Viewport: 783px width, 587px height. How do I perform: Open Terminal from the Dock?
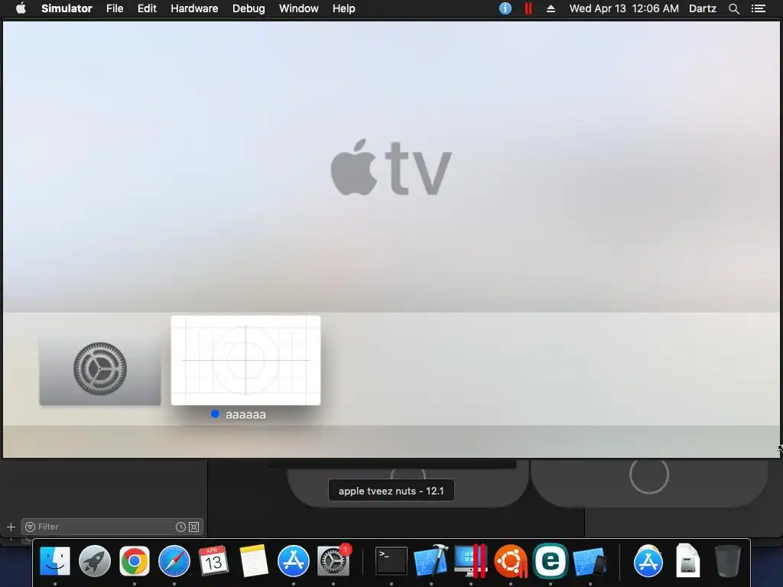[391, 561]
